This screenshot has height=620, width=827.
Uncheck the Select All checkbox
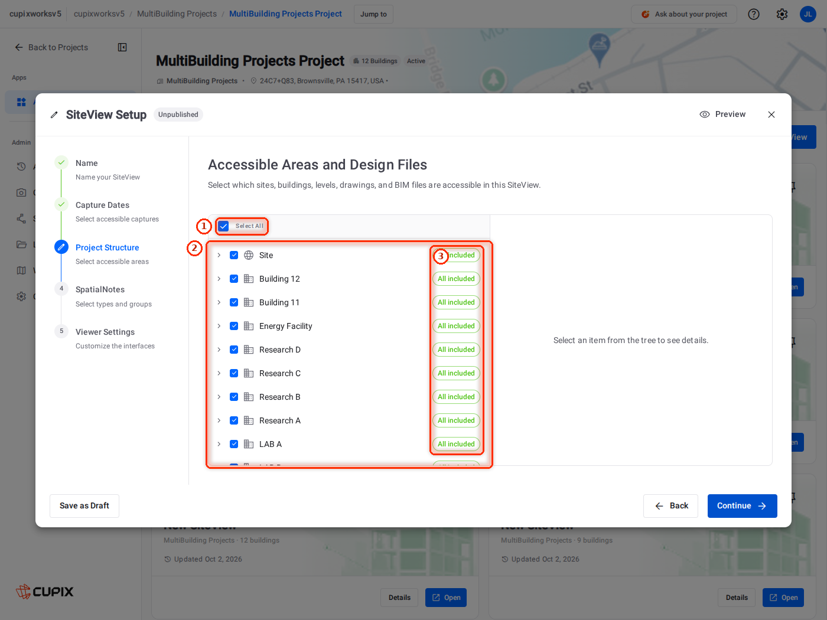pos(223,226)
